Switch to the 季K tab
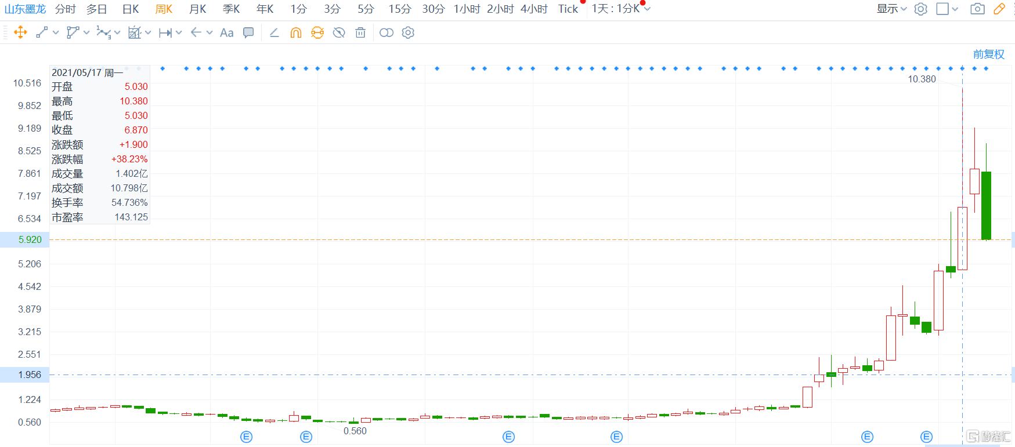The image size is (1015, 447). coord(232,9)
